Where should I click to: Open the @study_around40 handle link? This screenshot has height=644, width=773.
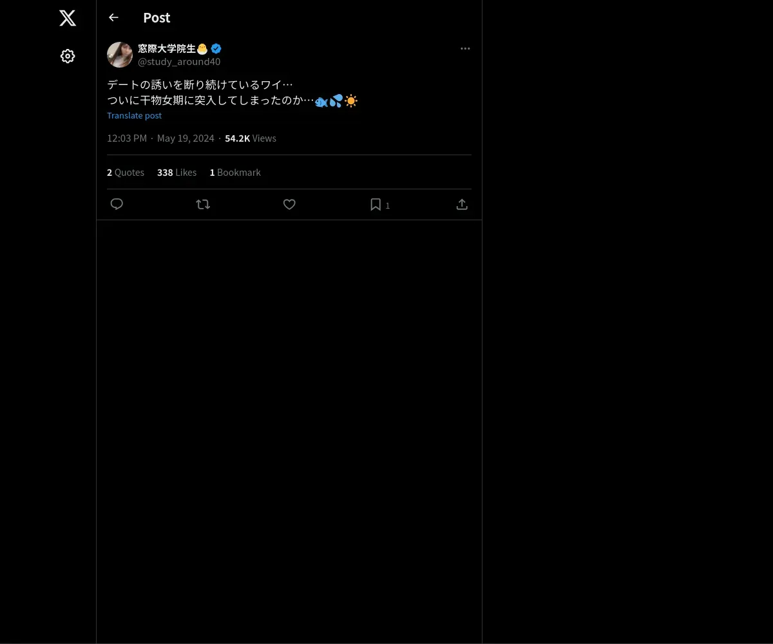click(179, 61)
